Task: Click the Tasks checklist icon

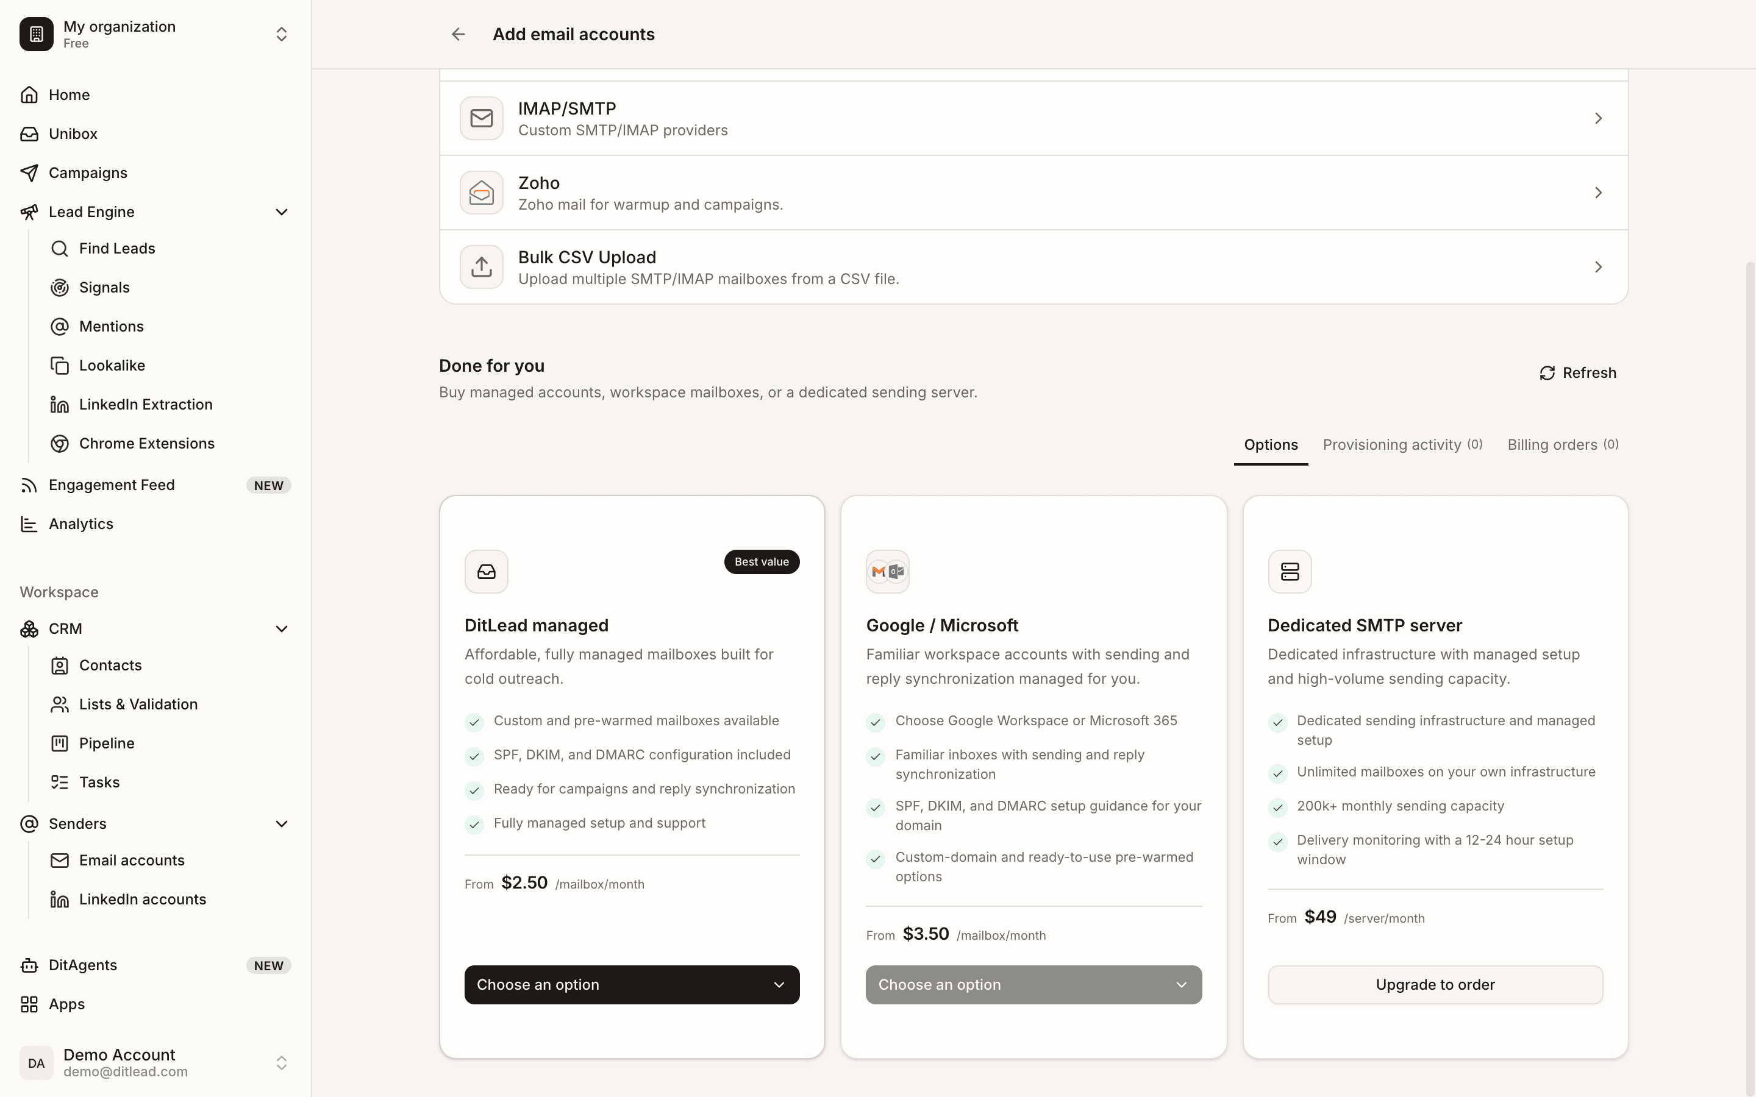Action: coord(60,783)
